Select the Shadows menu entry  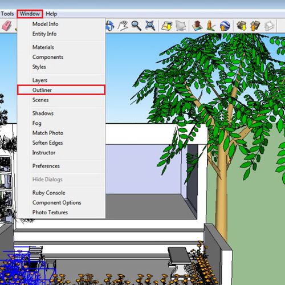point(61,113)
